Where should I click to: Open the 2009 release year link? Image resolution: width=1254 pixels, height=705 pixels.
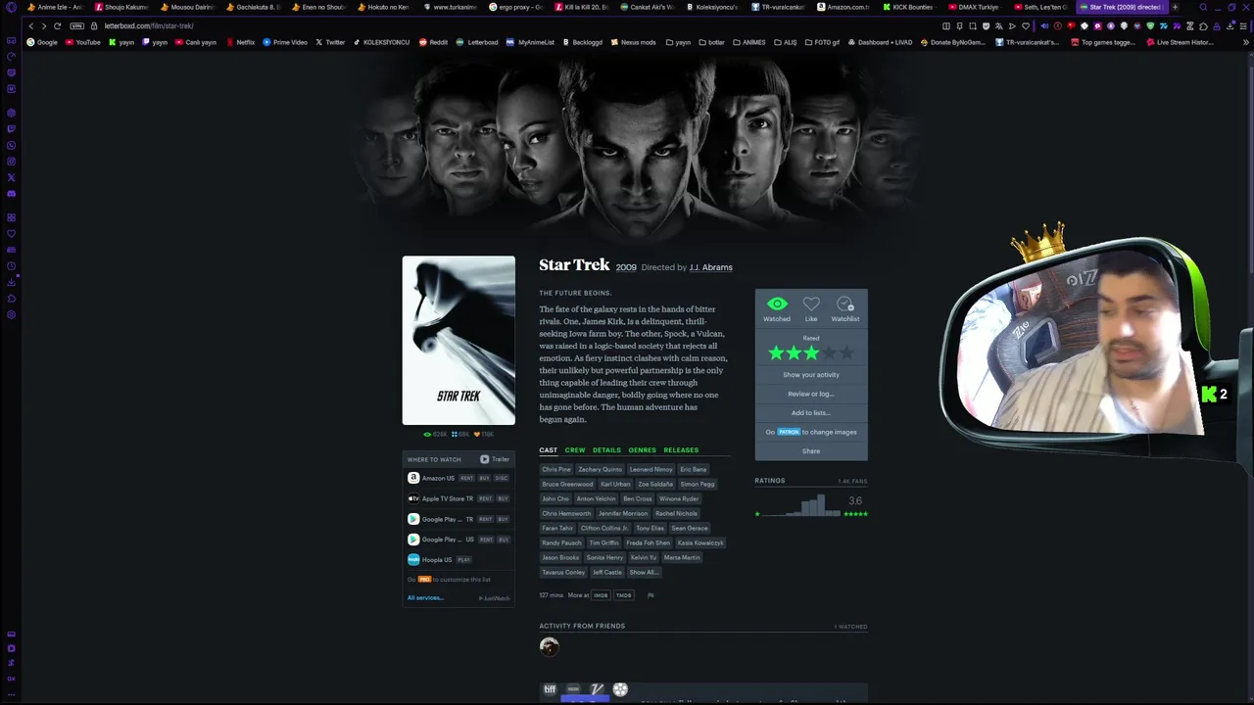pyautogui.click(x=626, y=267)
